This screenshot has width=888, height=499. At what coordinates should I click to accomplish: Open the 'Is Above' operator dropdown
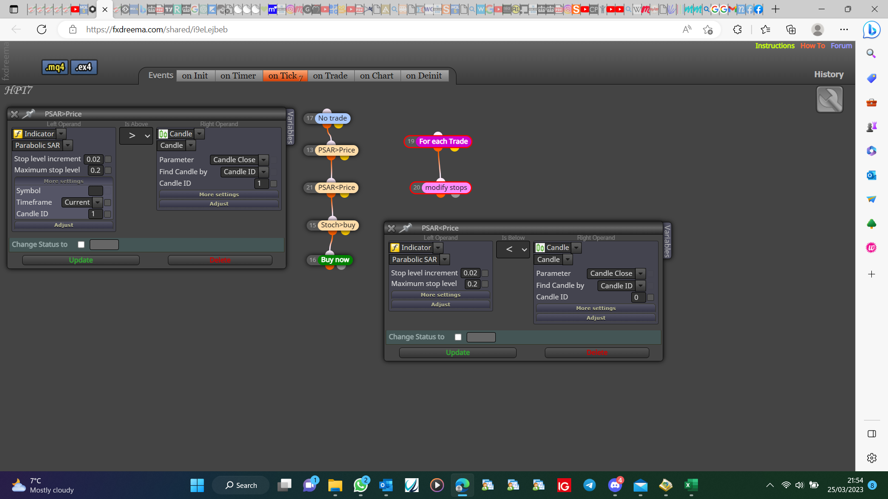click(x=136, y=136)
